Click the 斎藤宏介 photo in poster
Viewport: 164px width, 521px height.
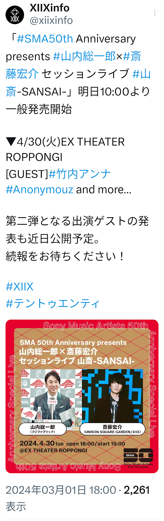coord(112,396)
